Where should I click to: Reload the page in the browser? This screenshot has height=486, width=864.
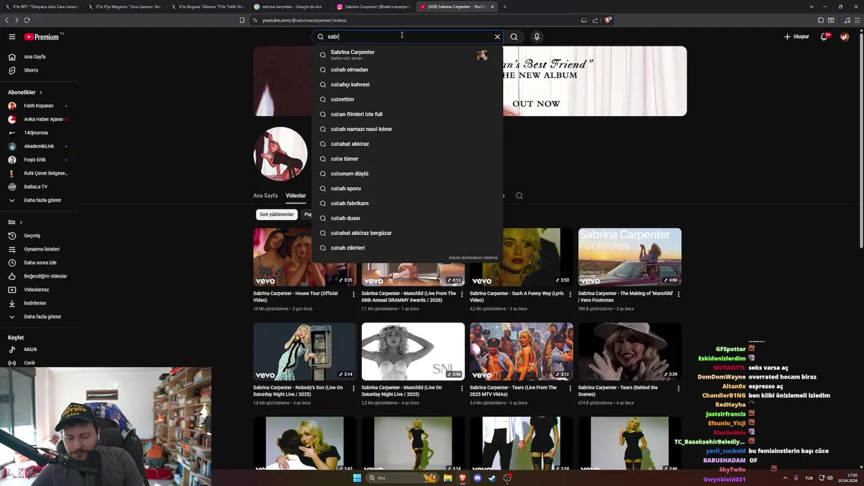pyautogui.click(x=27, y=20)
